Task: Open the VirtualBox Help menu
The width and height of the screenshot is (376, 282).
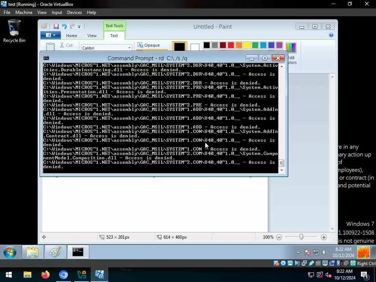Action: [x=91, y=12]
